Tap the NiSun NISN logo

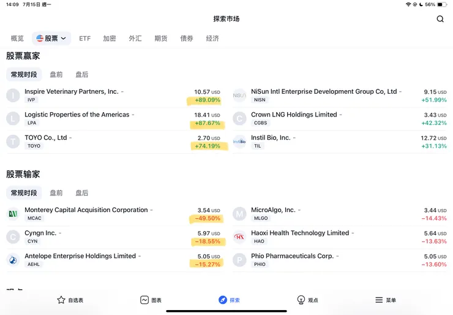[239, 96]
